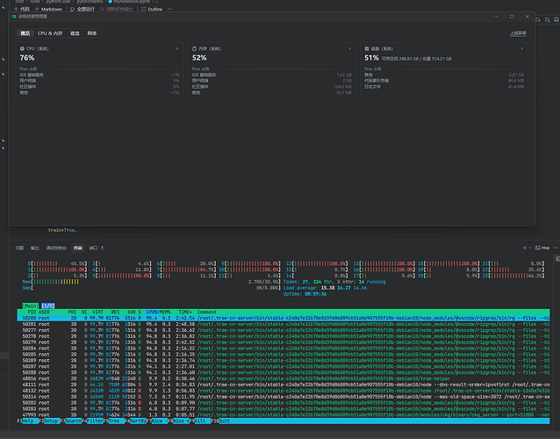
Task: Open the notebook Outline view
Action: tap(152, 9)
